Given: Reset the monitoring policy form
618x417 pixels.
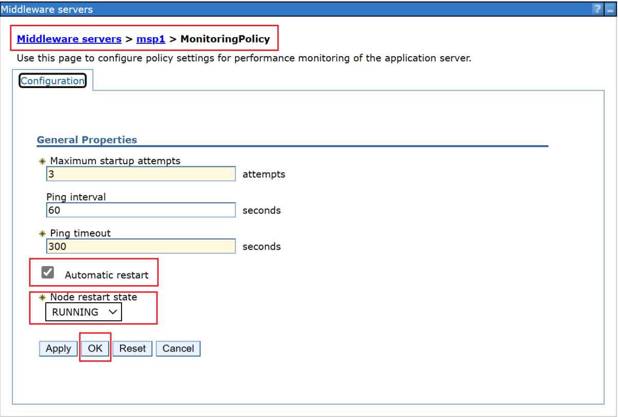Looking at the screenshot, I should coord(132,349).
